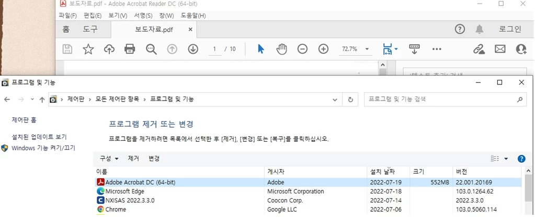
Task: Select the Microsoft Edge program row
Action: tap(308, 191)
